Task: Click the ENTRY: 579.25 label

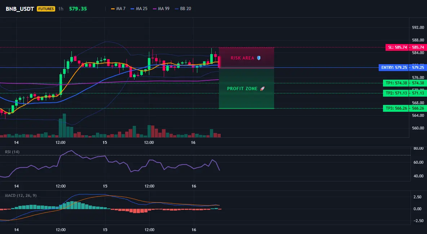Action: [394, 67]
